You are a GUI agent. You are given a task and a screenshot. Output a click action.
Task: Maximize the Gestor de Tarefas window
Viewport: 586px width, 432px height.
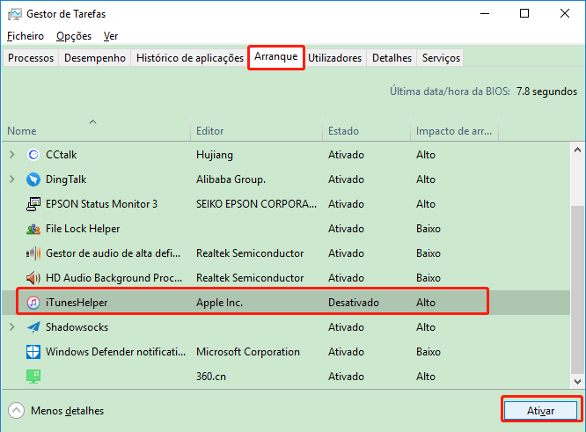click(x=524, y=14)
